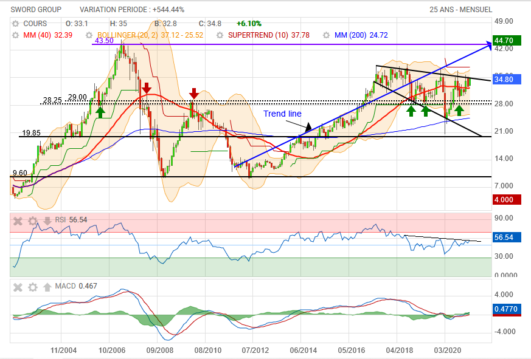Click the 29.00 level label

pyautogui.click(x=77, y=97)
